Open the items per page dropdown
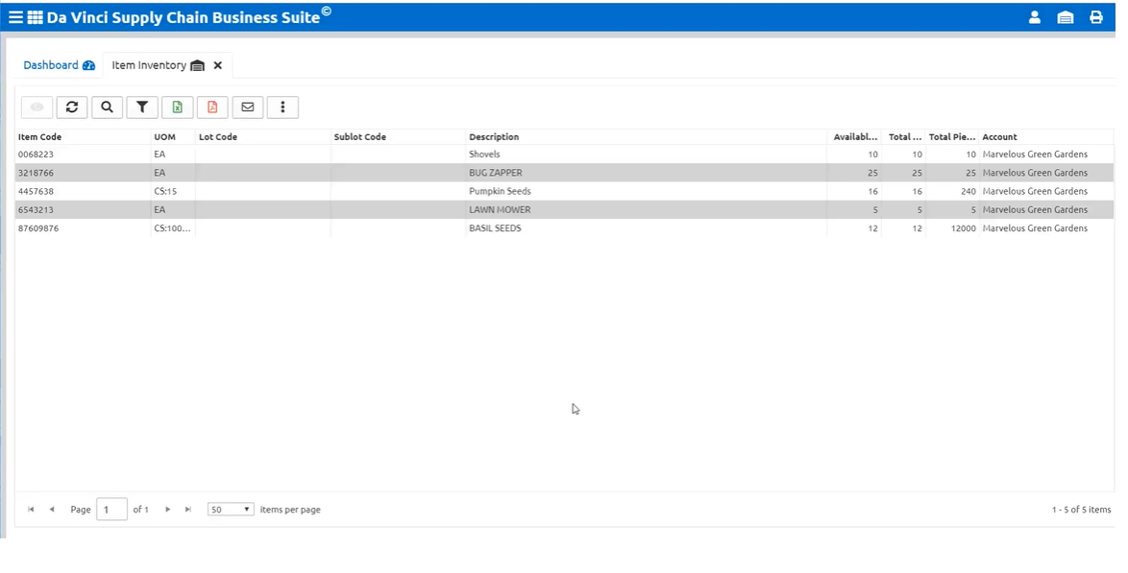 coord(231,510)
